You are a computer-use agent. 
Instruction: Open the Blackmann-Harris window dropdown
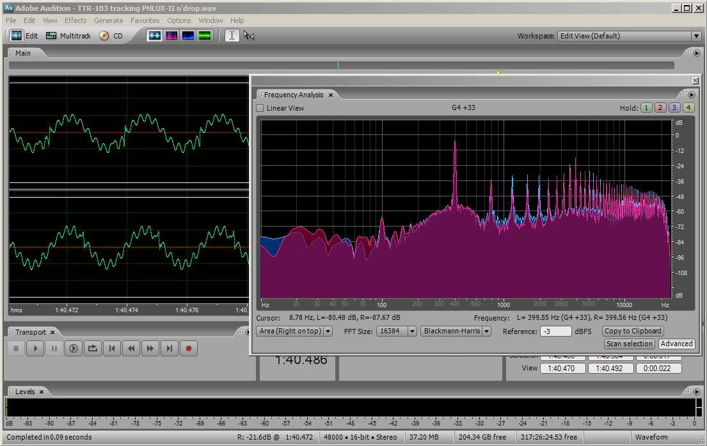pyautogui.click(x=456, y=331)
